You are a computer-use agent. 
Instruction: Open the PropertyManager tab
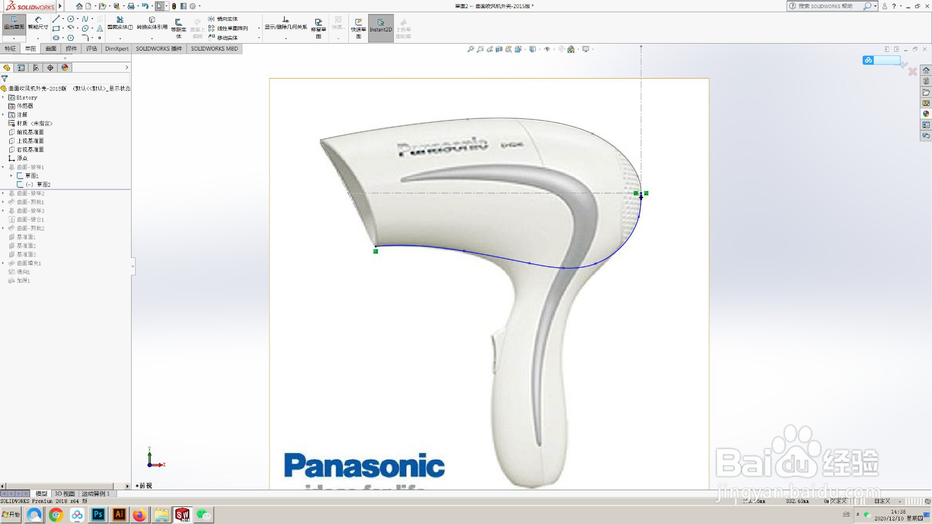tap(22, 68)
